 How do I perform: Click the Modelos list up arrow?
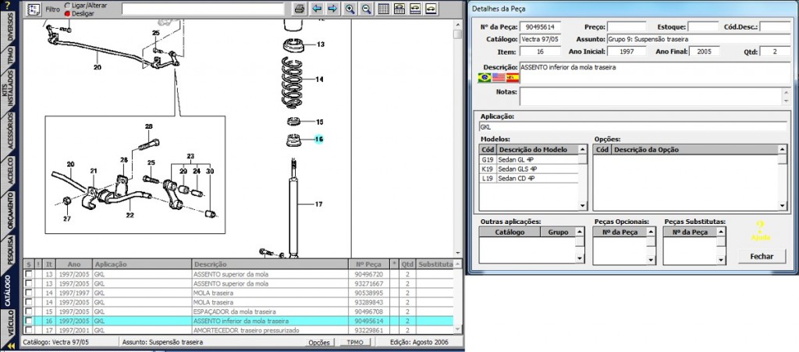tap(583, 149)
